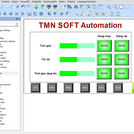Click the 'ata collector' tree item

click(x=5, y=85)
